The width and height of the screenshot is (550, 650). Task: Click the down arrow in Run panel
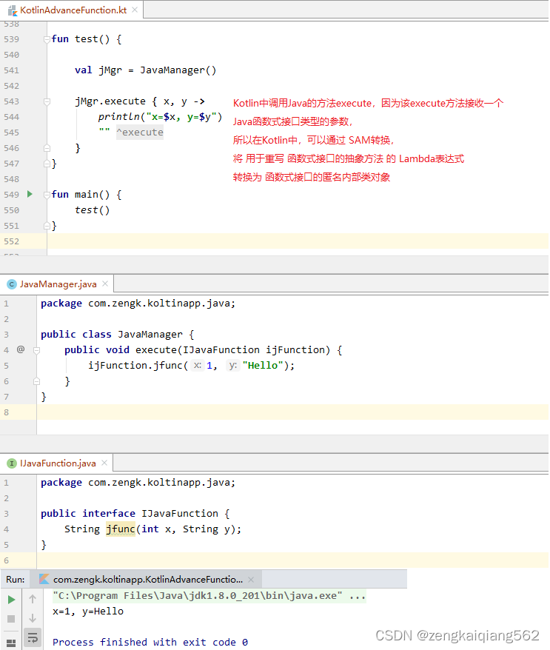[x=33, y=618]
